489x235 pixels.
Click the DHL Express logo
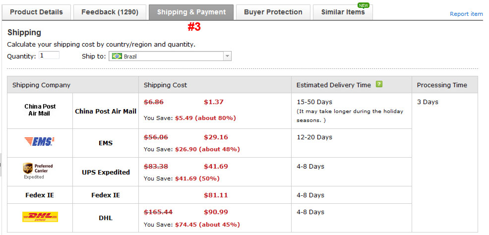pyautogui.click(x=40, y=217)
